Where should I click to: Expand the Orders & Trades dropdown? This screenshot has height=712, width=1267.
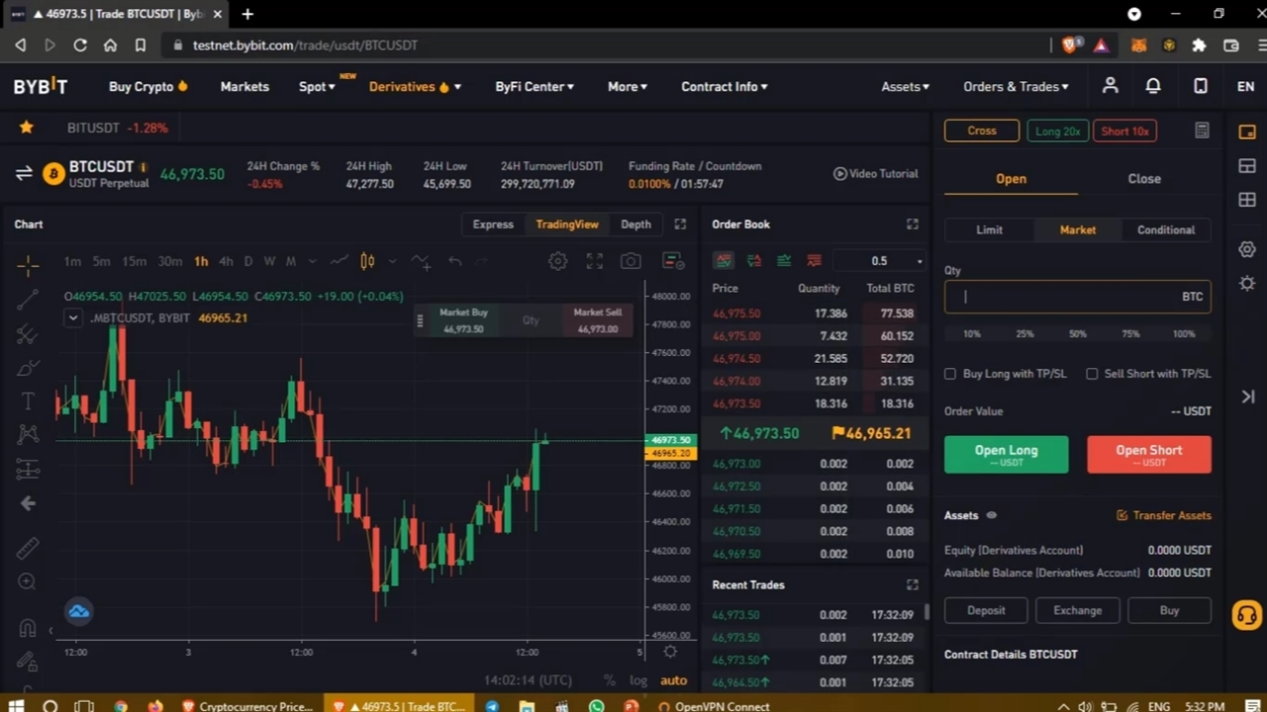[x=1015, y=87]
